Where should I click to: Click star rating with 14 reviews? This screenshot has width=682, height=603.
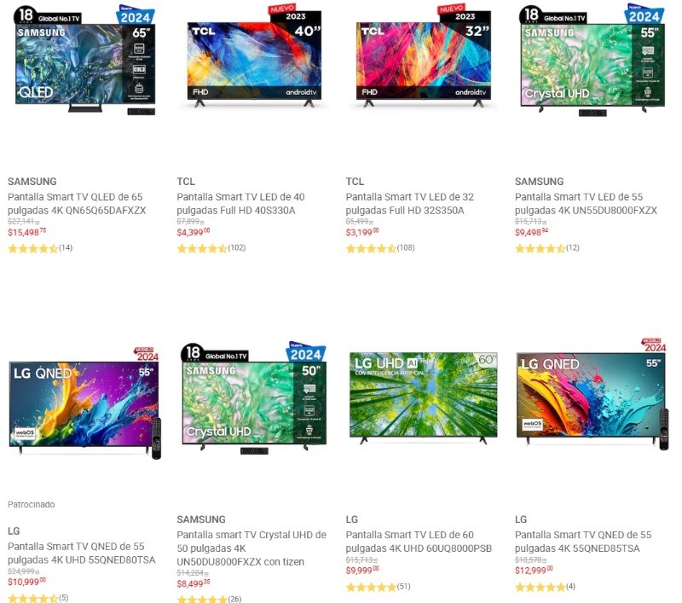(x=40, y=248)
